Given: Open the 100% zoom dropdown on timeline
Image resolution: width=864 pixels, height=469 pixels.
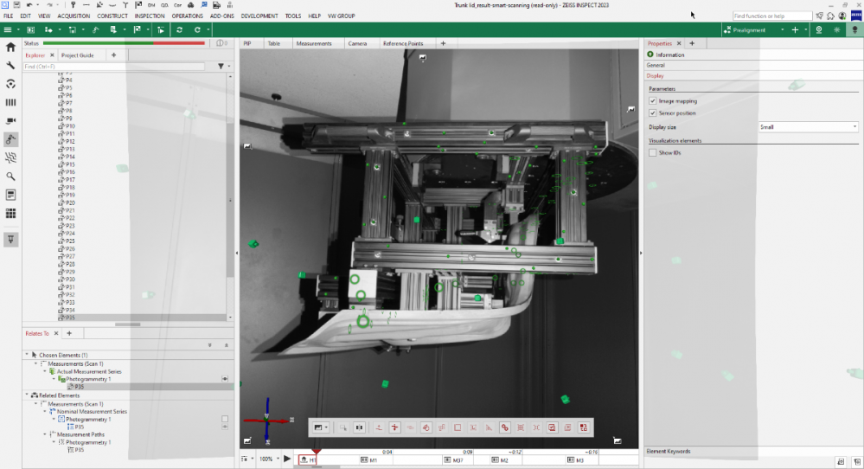Looking at the screenshot, I should click(x=268, y=459).
